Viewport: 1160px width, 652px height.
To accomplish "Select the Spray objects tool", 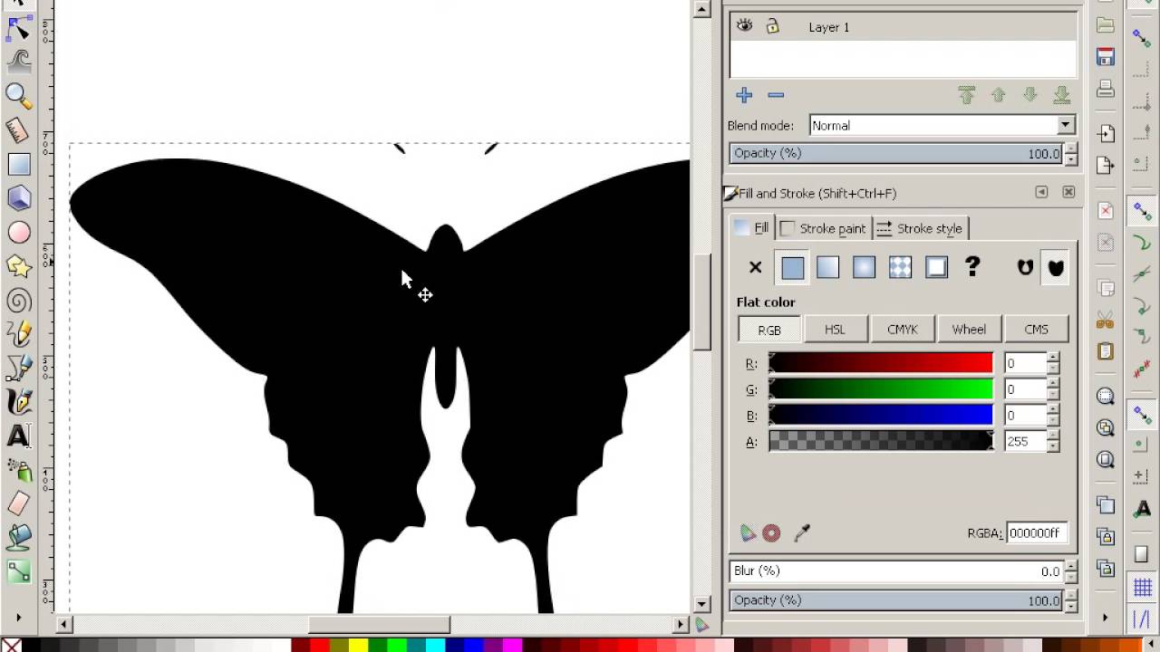I will tap(18, 470).
